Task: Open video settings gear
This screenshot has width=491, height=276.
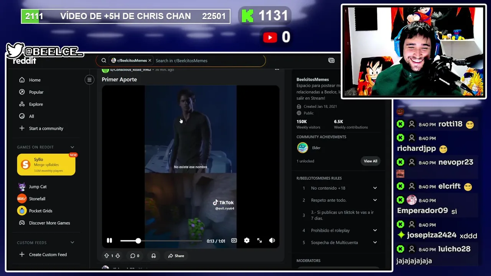Action: (247, 240)
